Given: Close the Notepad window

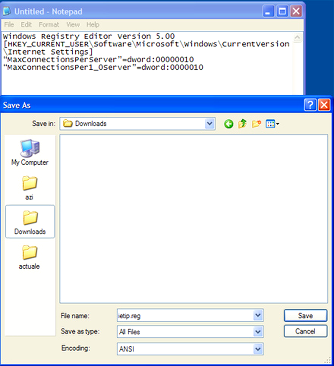Looking at the screenshot, I should click(x=296, y=11).
